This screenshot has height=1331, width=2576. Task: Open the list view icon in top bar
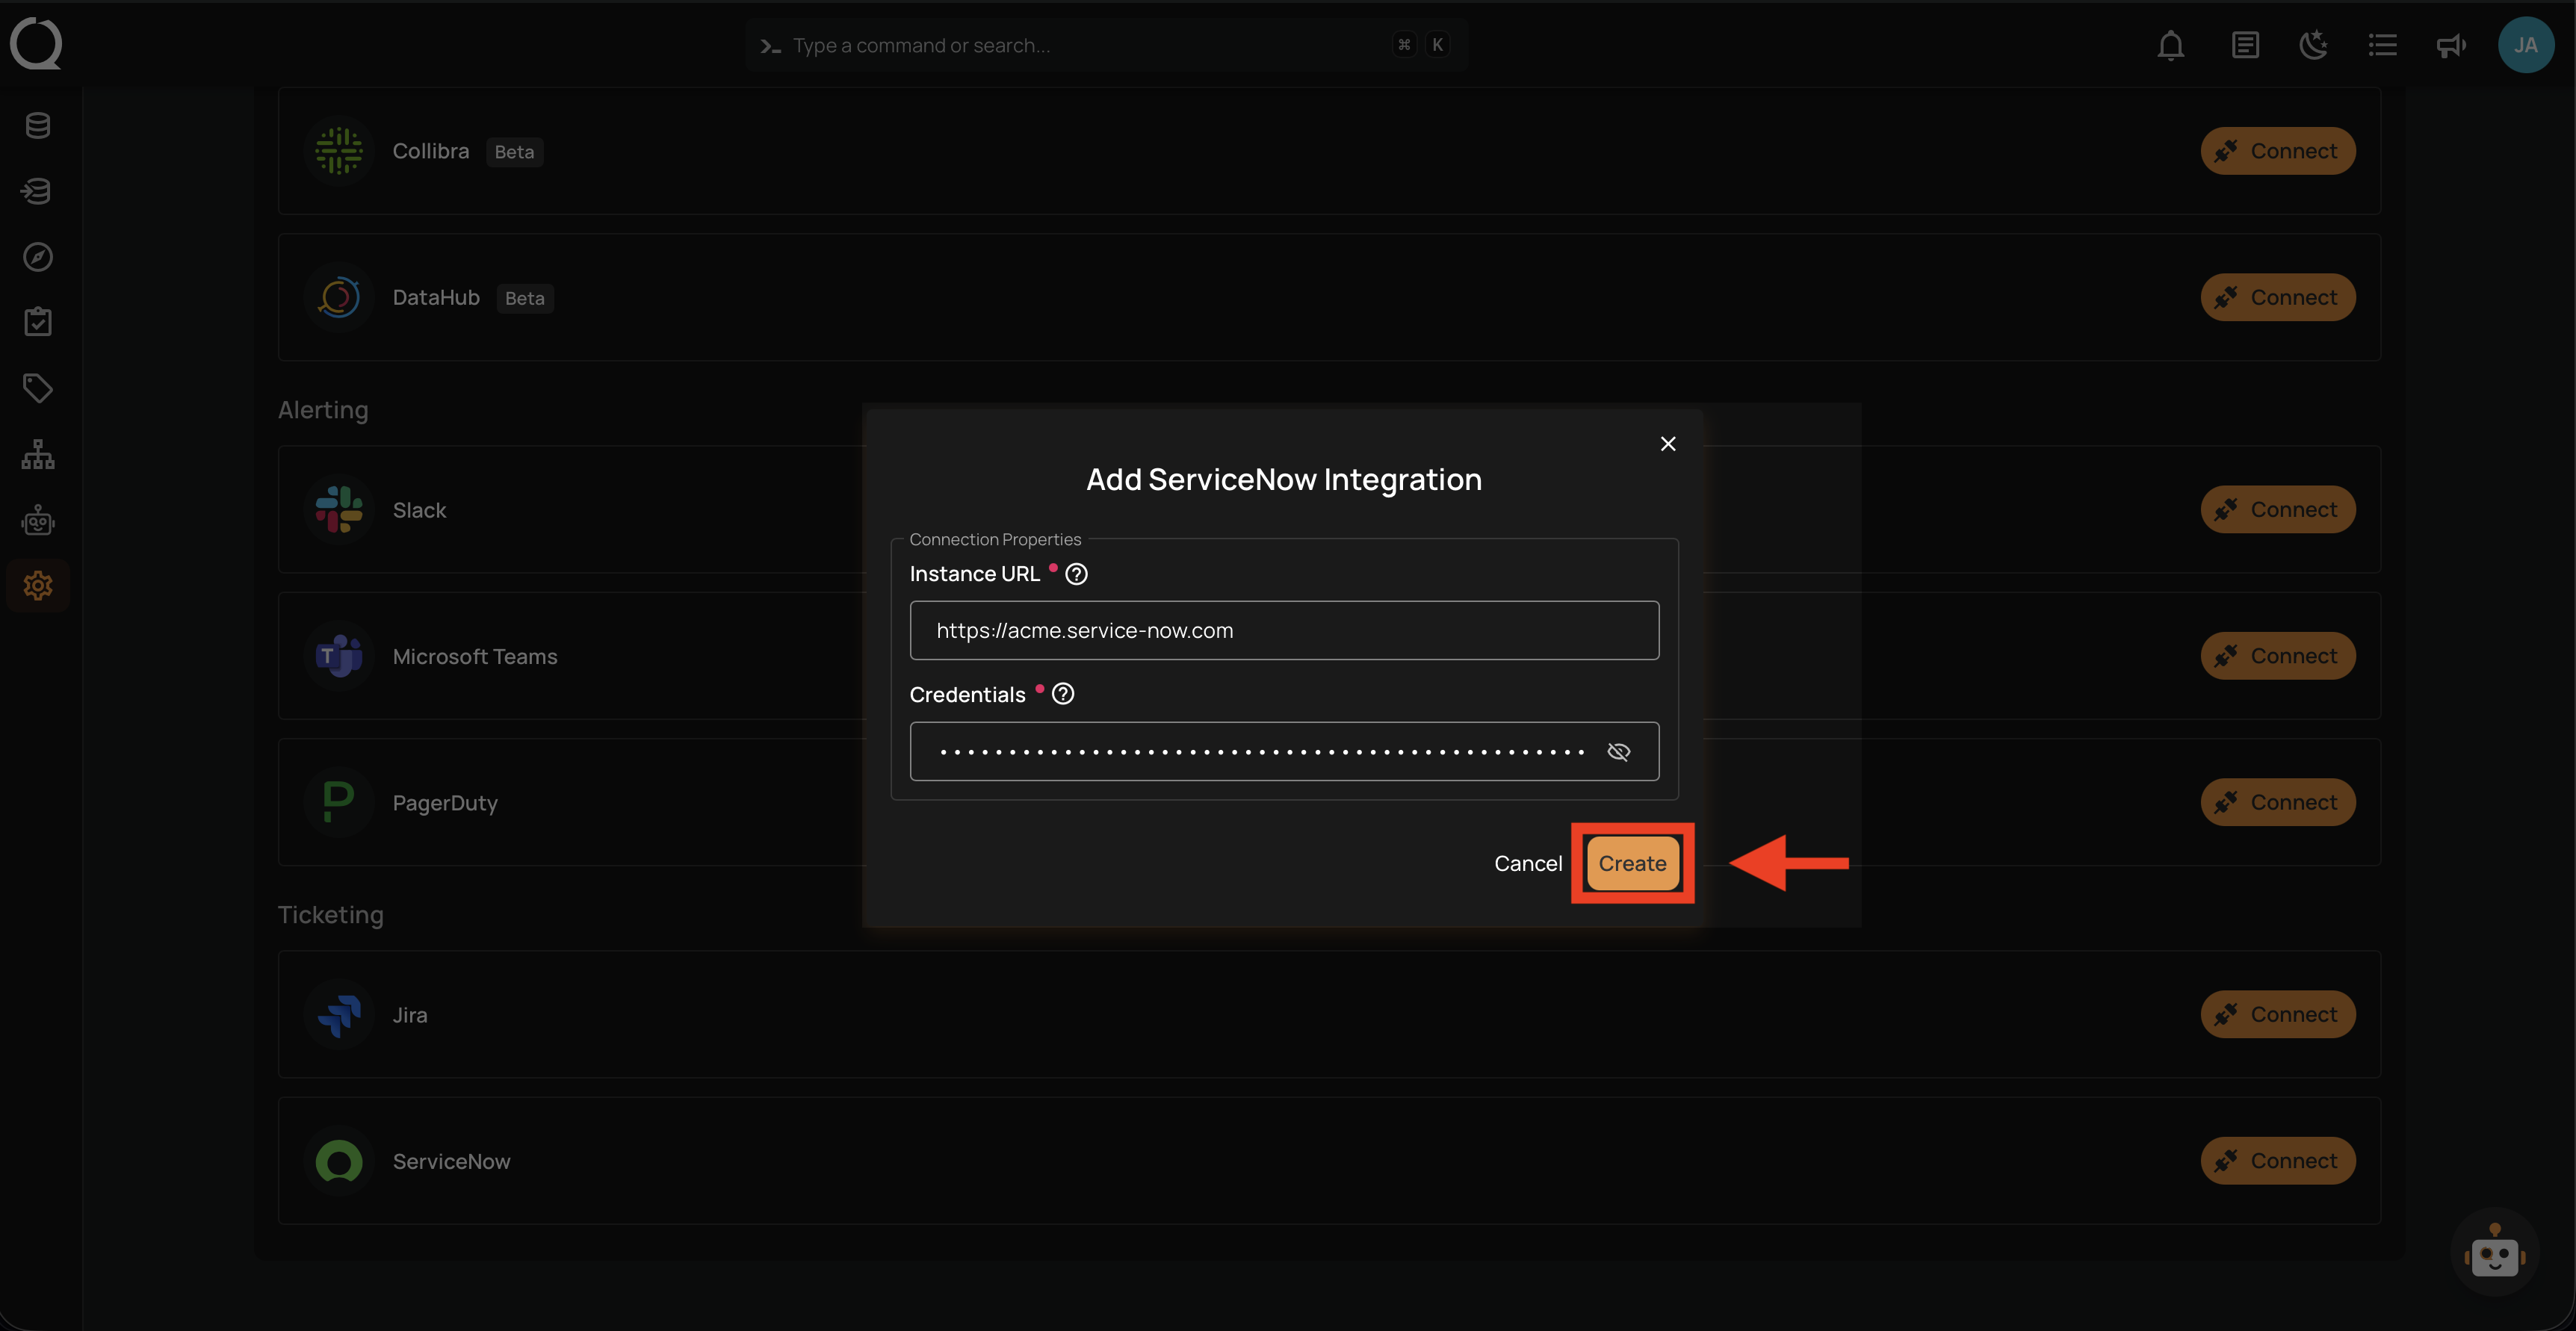(2382, 45)
